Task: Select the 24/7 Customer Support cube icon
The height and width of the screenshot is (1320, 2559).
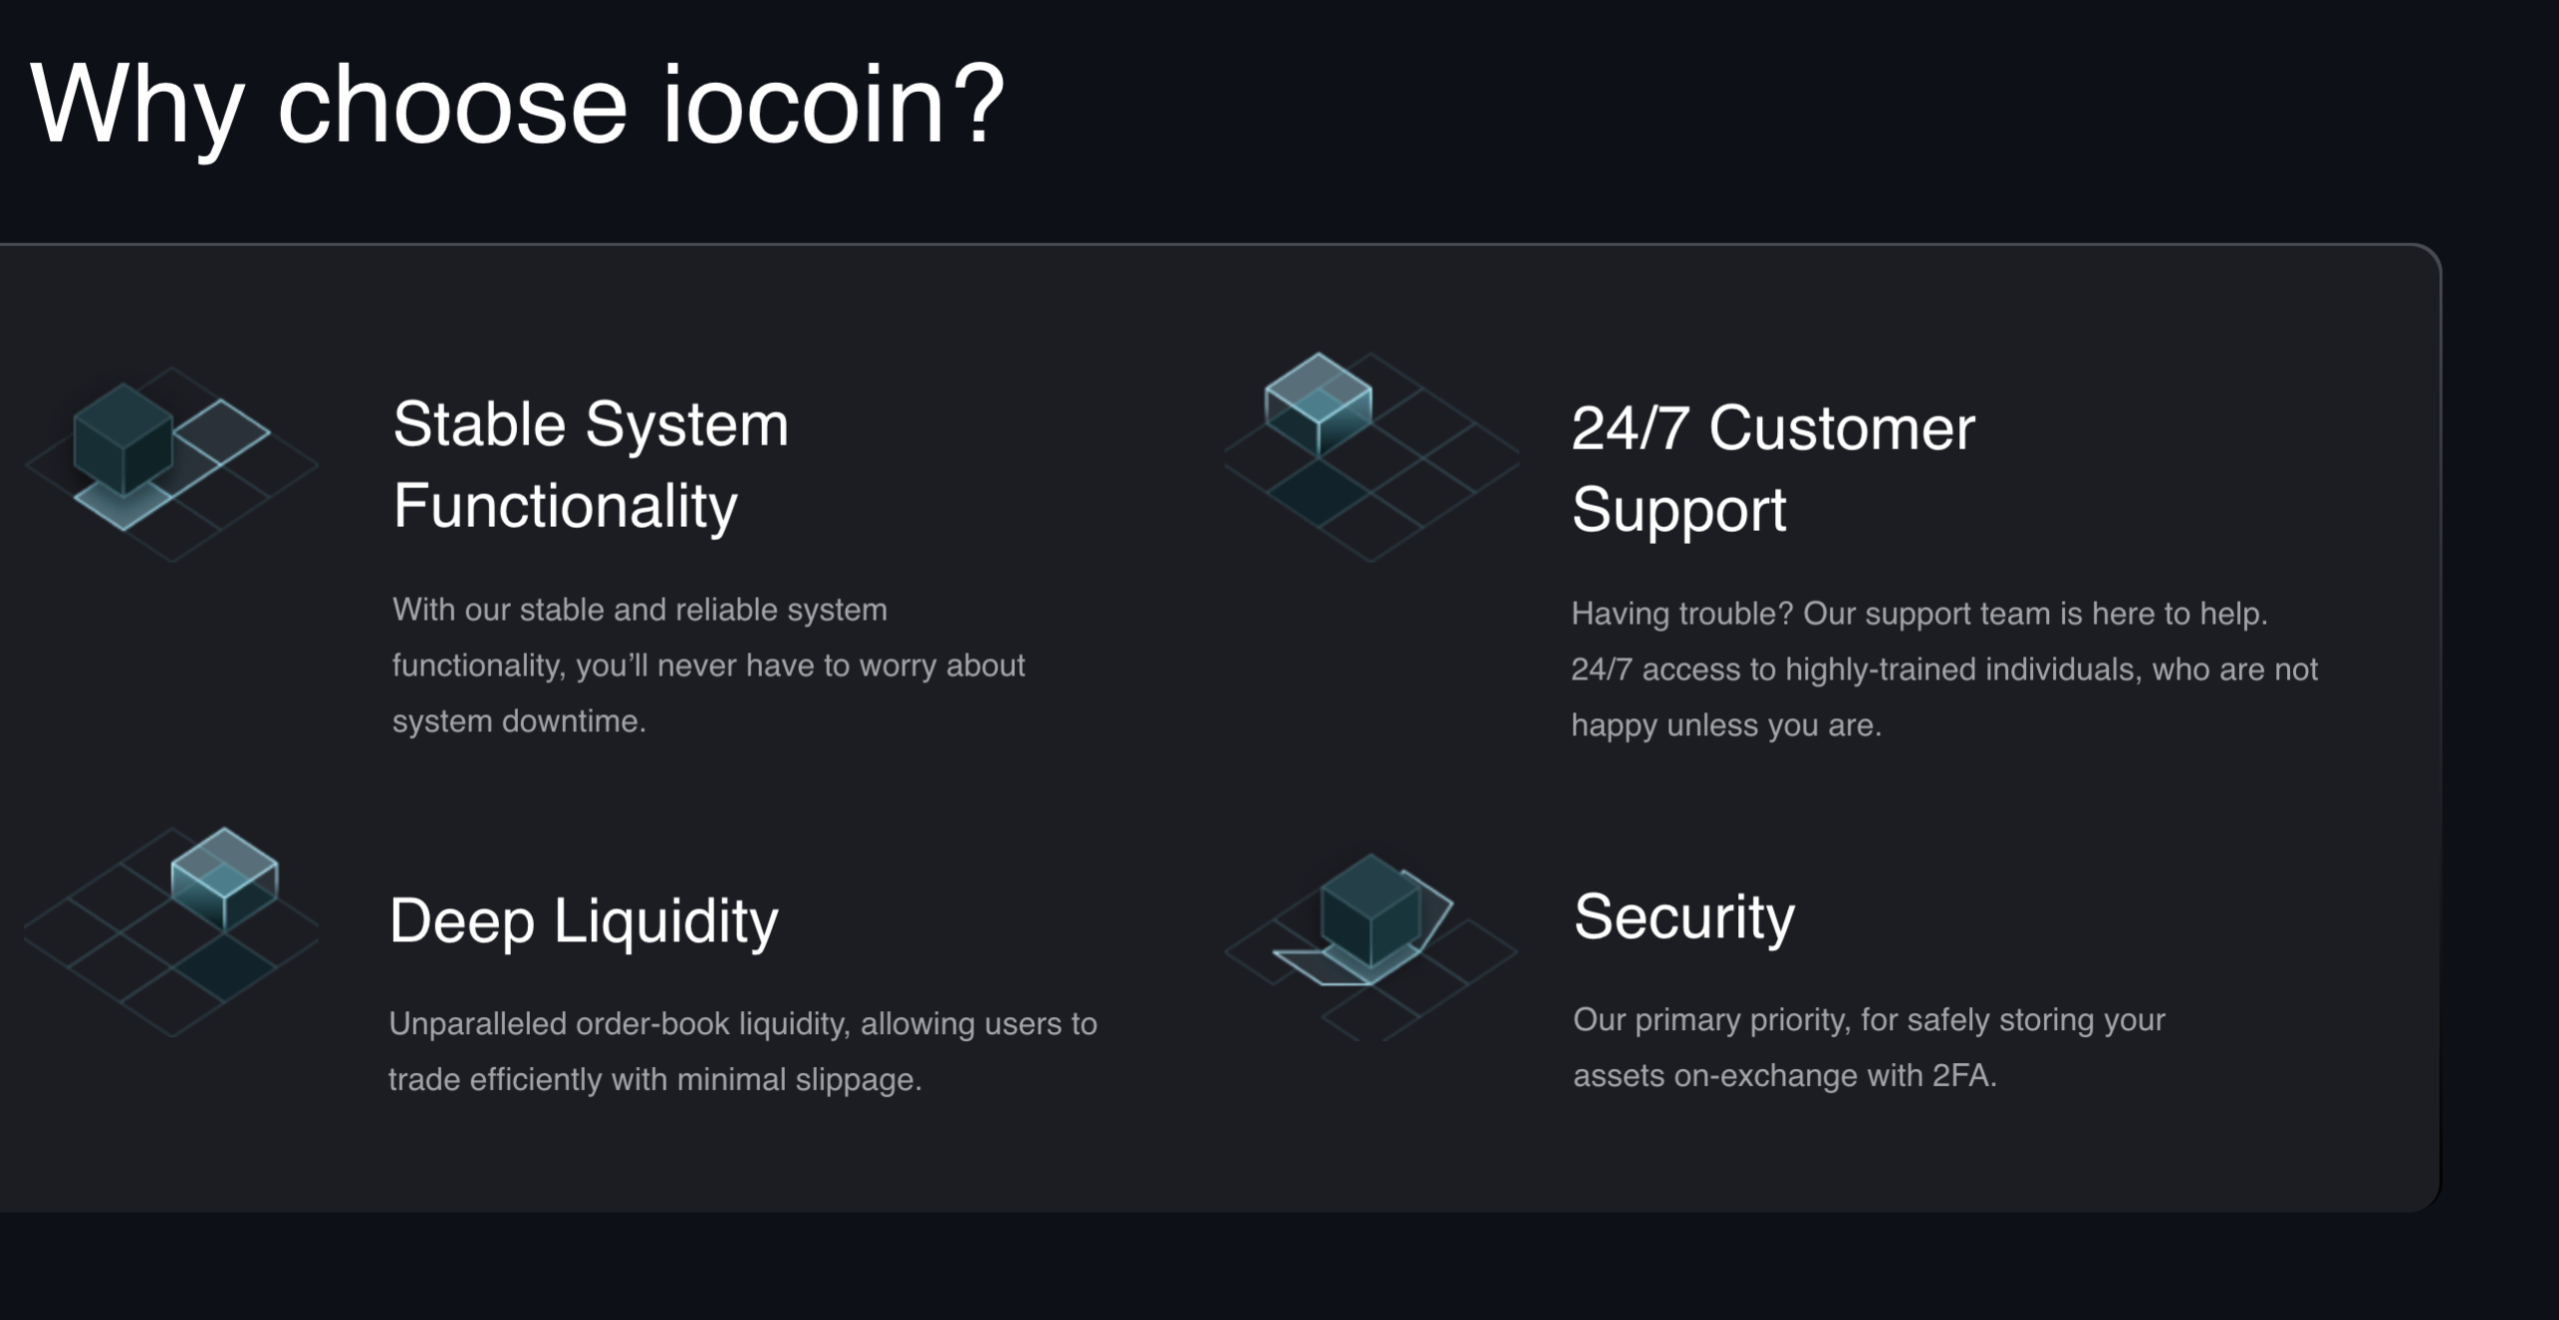Action: (x=1317, y=404)
